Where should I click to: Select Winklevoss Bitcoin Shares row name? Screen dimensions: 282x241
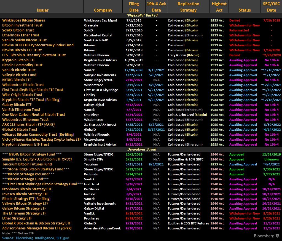[x=23, y=20]
